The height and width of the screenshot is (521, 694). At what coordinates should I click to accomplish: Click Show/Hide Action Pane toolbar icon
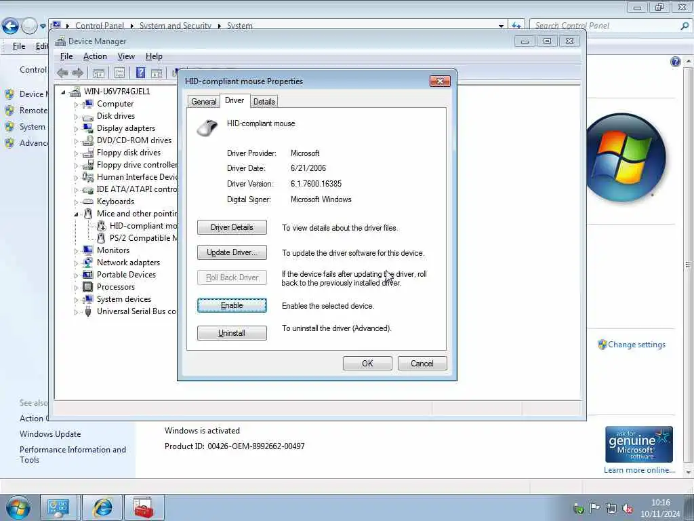tap(157, 73)
